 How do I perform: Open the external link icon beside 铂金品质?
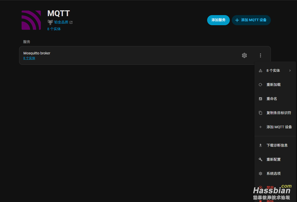[71, 22]
